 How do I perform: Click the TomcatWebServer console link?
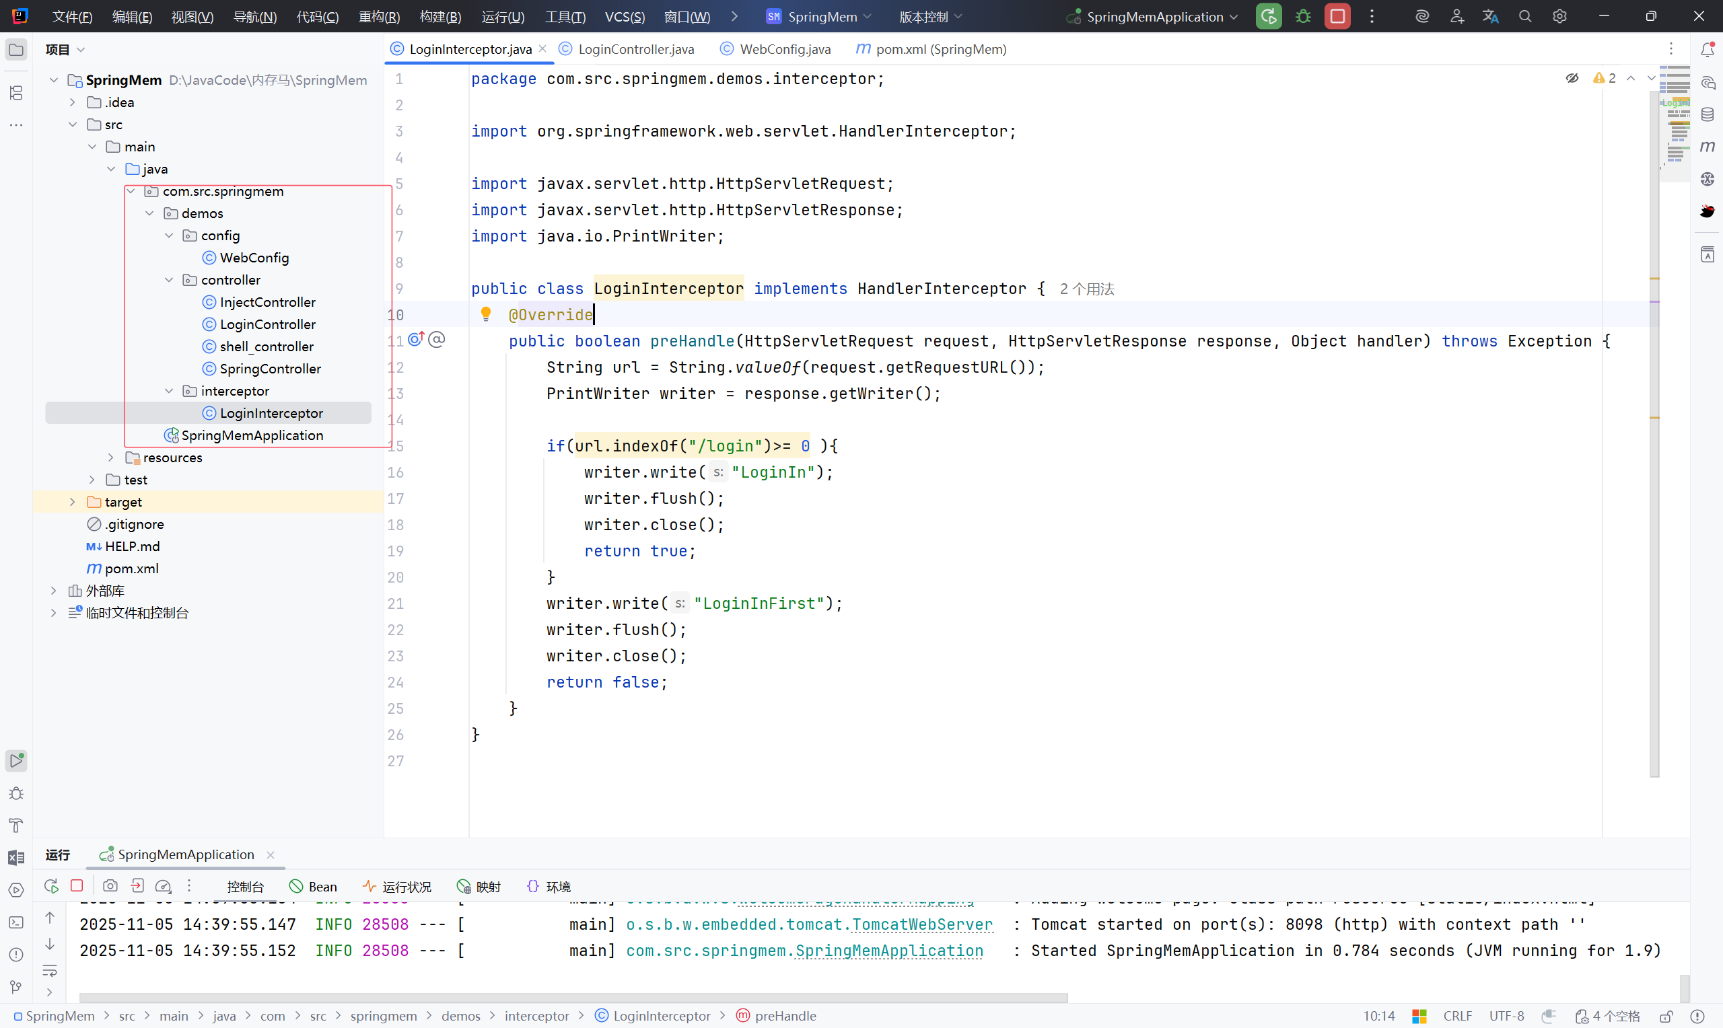pos(921,924)
